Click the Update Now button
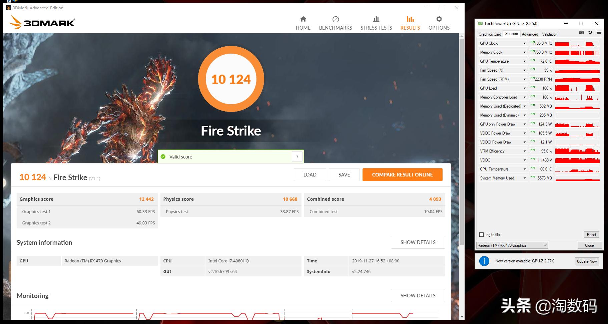The height and width of the screenshot is (324, 608). (587, 261)
